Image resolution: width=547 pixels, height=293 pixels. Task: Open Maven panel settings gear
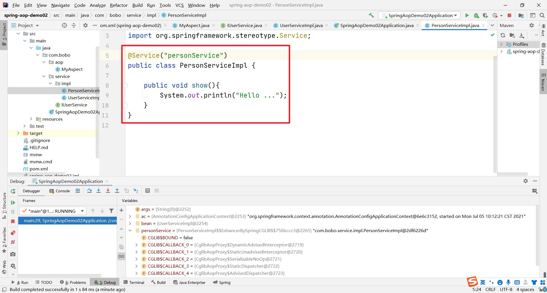pyautogui.click(x=532, y=25)
